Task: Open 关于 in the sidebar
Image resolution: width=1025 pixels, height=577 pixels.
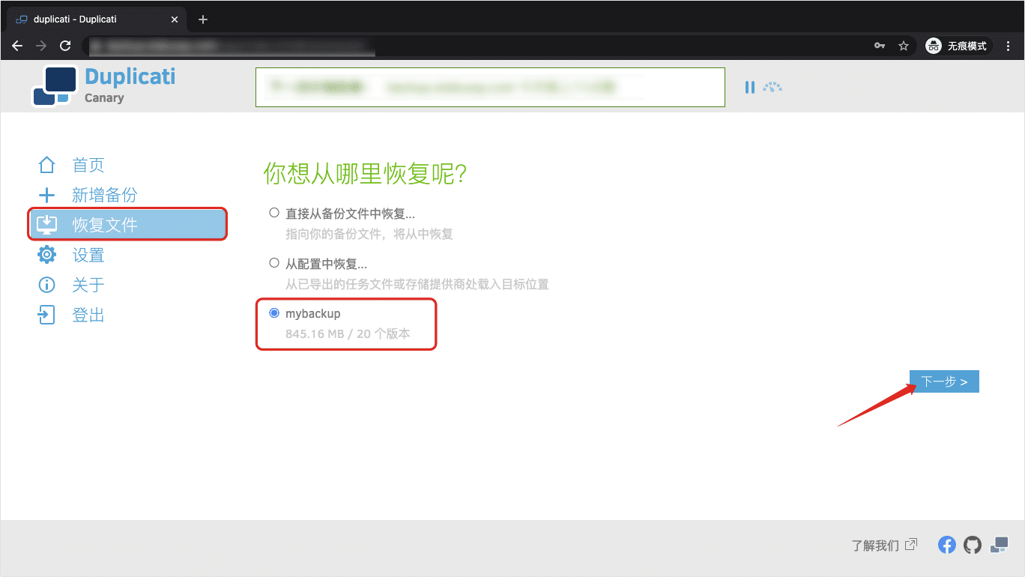Action: click(88, 285)
